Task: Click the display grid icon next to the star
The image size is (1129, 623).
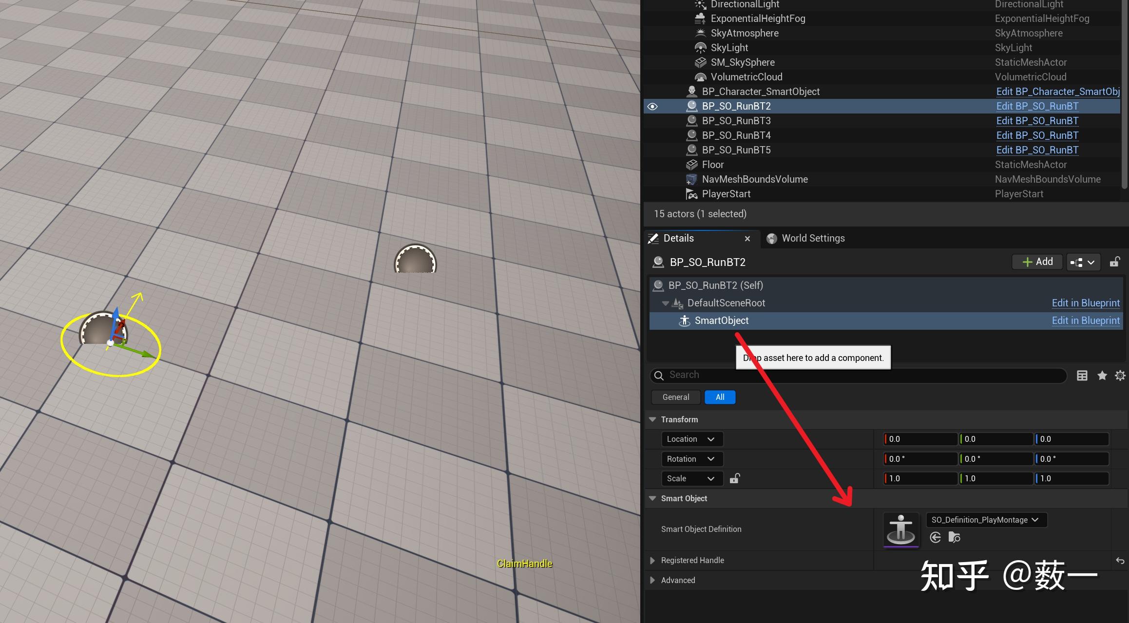Action: point(1082,375)
